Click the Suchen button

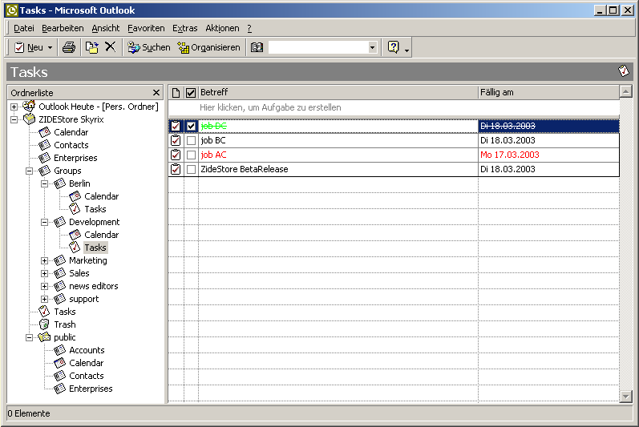point(149,47)
